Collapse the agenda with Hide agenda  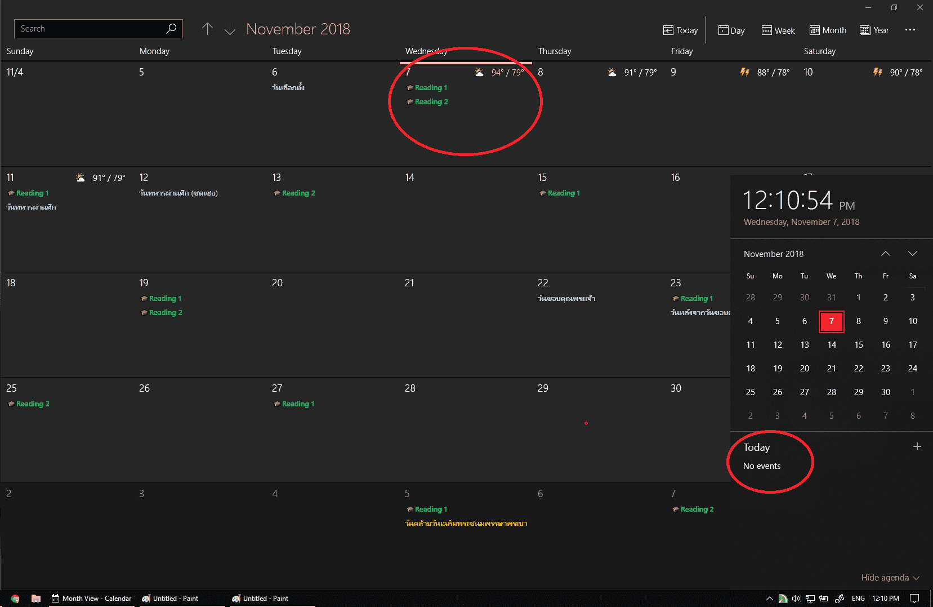coord(890,578)
